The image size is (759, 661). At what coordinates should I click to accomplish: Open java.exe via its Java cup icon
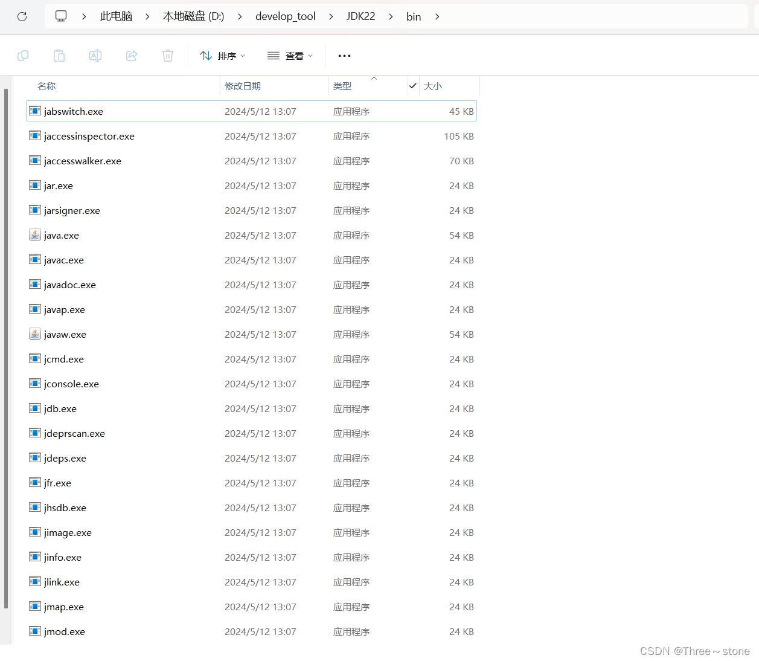34,234
